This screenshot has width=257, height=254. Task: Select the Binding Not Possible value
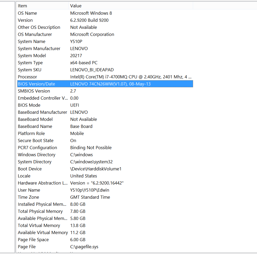tap(91, 148)
